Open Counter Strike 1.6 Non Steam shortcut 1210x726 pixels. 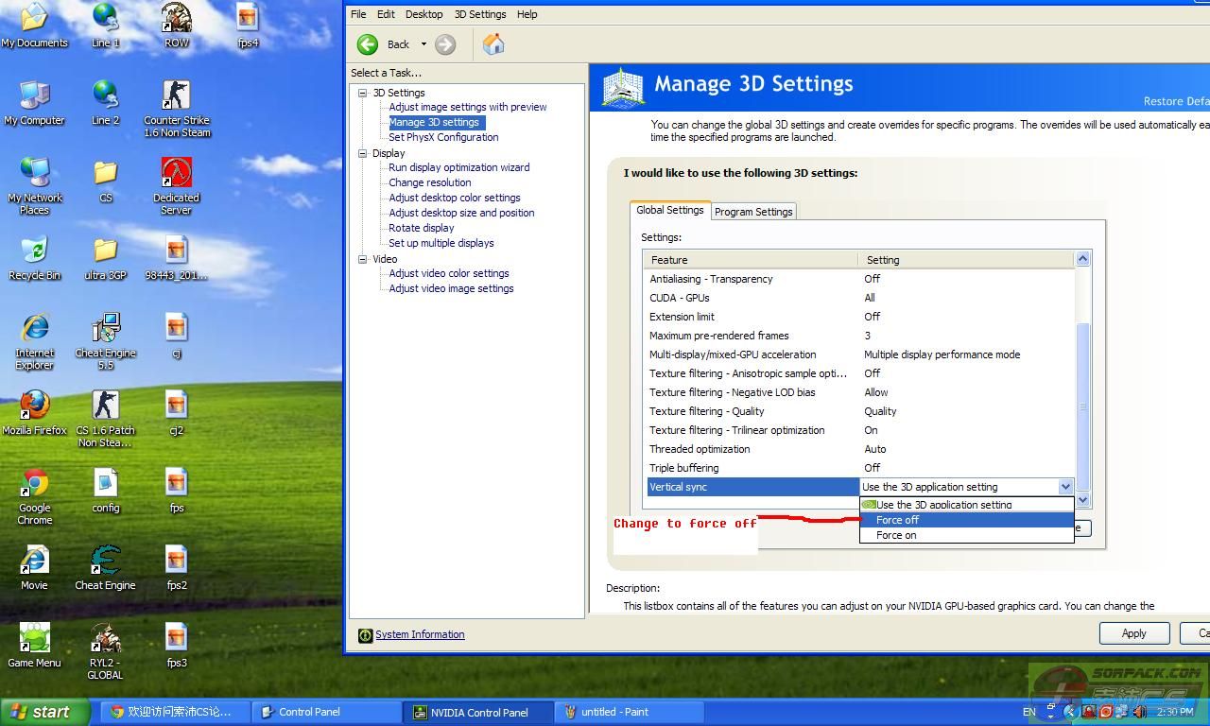(177, 95)
